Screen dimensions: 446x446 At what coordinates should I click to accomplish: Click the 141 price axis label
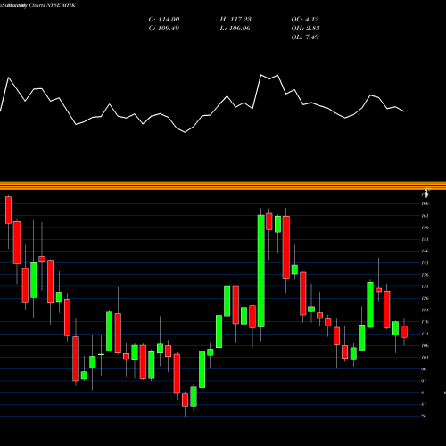click(x=425, y=263)
